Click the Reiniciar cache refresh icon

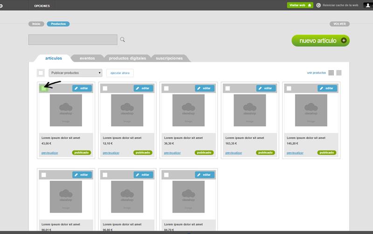318,5
